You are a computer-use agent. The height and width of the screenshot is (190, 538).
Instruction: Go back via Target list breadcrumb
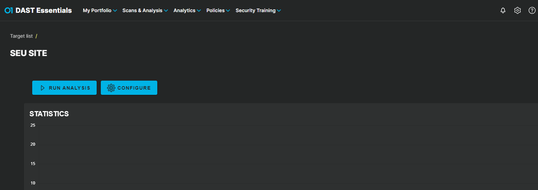(21, 36)
